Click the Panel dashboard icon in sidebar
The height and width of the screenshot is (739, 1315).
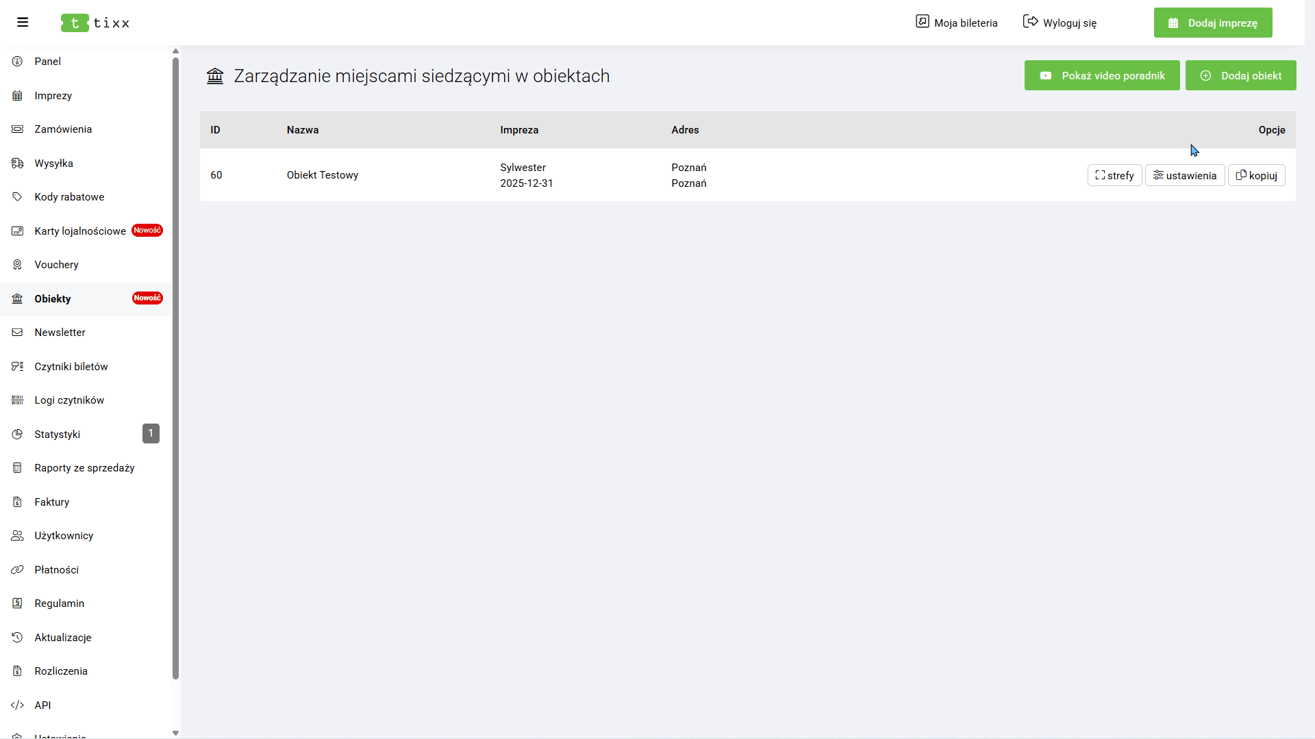[17, 62]
